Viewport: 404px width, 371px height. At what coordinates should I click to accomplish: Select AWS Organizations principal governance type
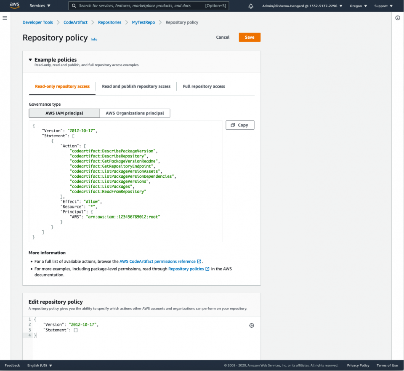[135, 113]
